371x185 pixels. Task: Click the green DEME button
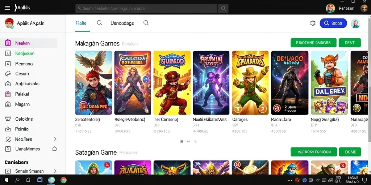pos(350,152)
